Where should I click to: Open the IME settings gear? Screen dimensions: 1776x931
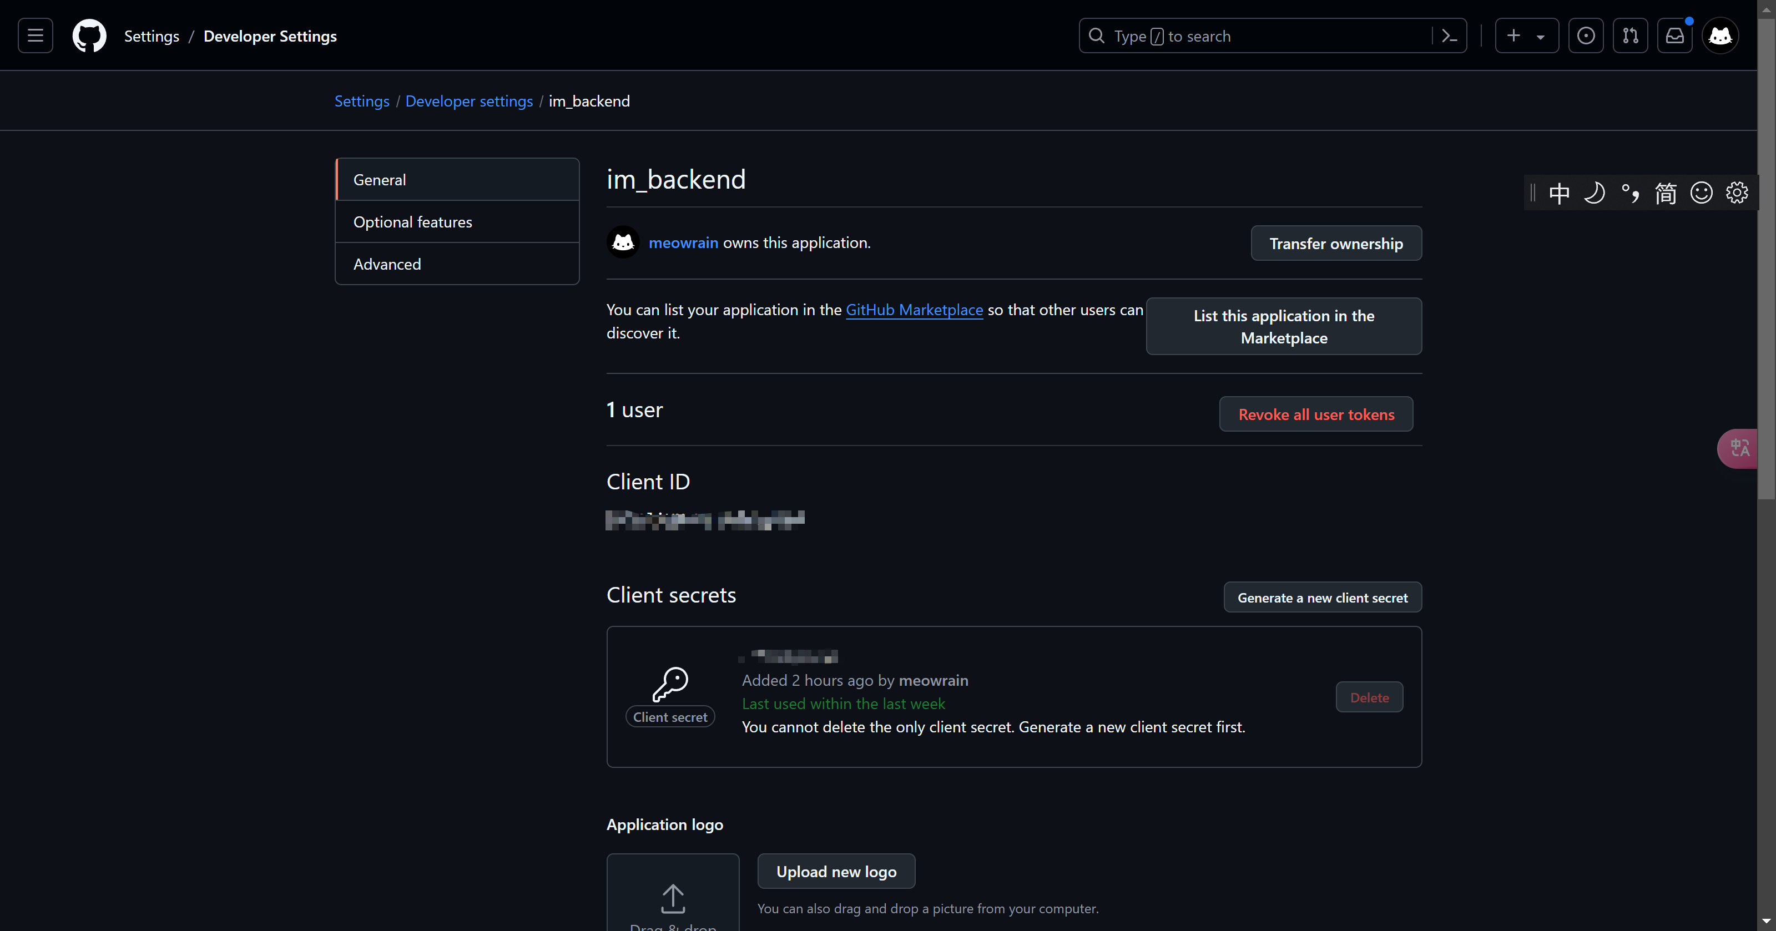point(1737,193)
